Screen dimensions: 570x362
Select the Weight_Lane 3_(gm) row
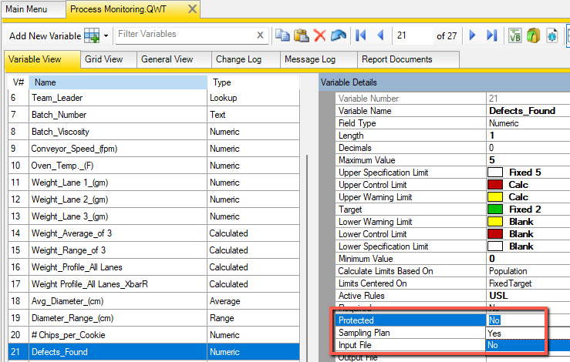point(153,216)
